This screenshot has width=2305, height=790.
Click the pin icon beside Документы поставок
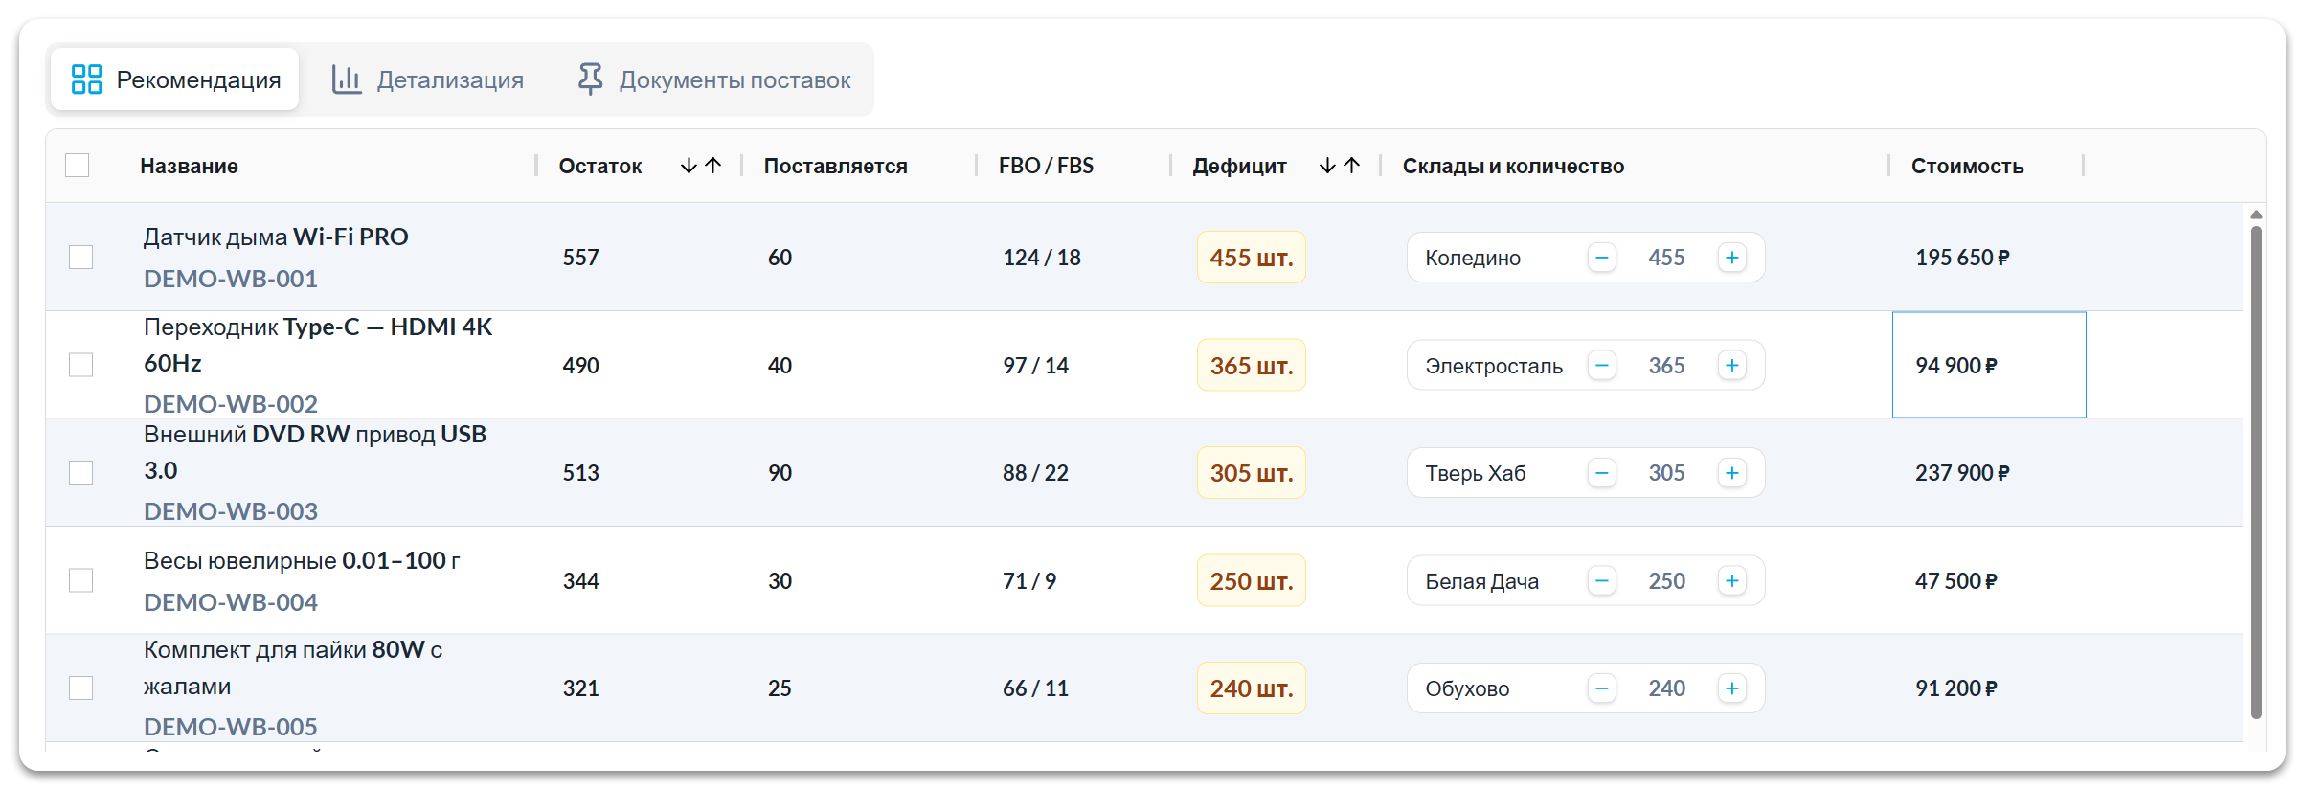590,79
